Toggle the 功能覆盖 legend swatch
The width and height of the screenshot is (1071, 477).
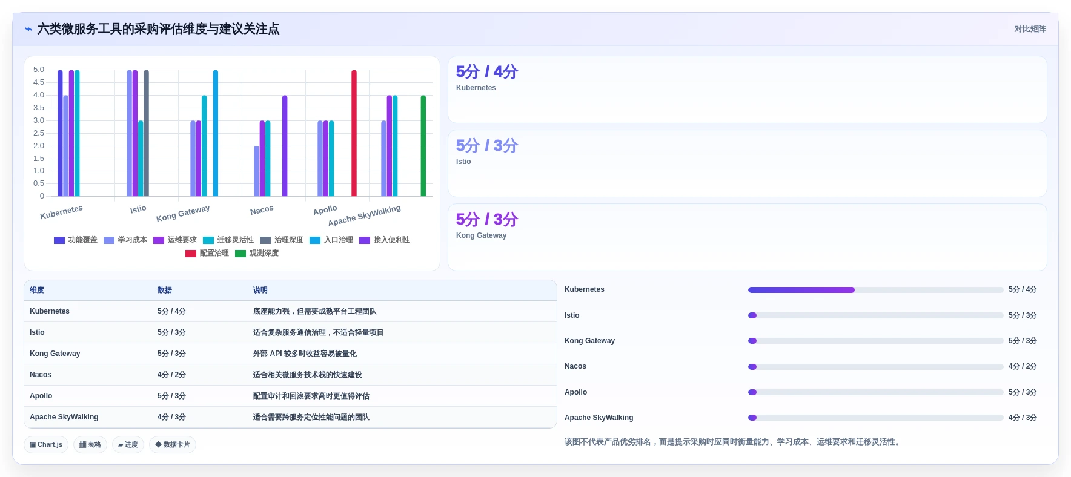tap(59, 240)
